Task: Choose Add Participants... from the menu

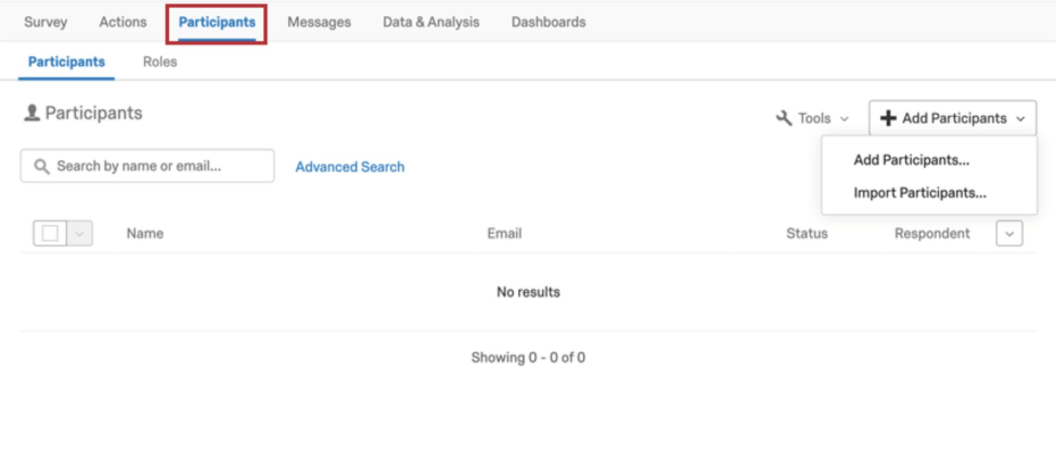Action: pos(911,160)
